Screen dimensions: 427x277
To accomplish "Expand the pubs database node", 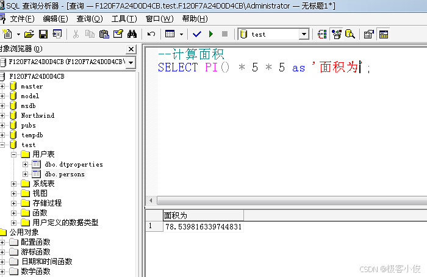I will 2,125.
